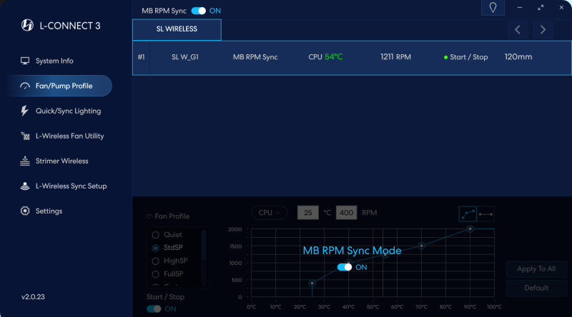Click the Fan/Pump Profile gauge icon

(x=25, y=86)
